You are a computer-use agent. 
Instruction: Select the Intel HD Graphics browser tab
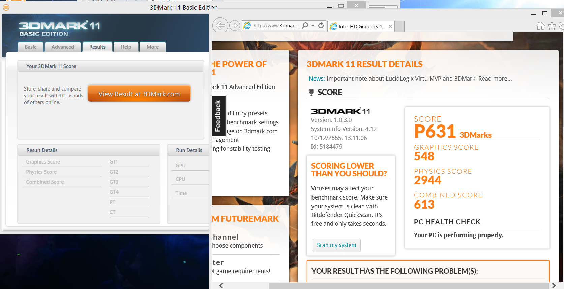coord(361,26)
